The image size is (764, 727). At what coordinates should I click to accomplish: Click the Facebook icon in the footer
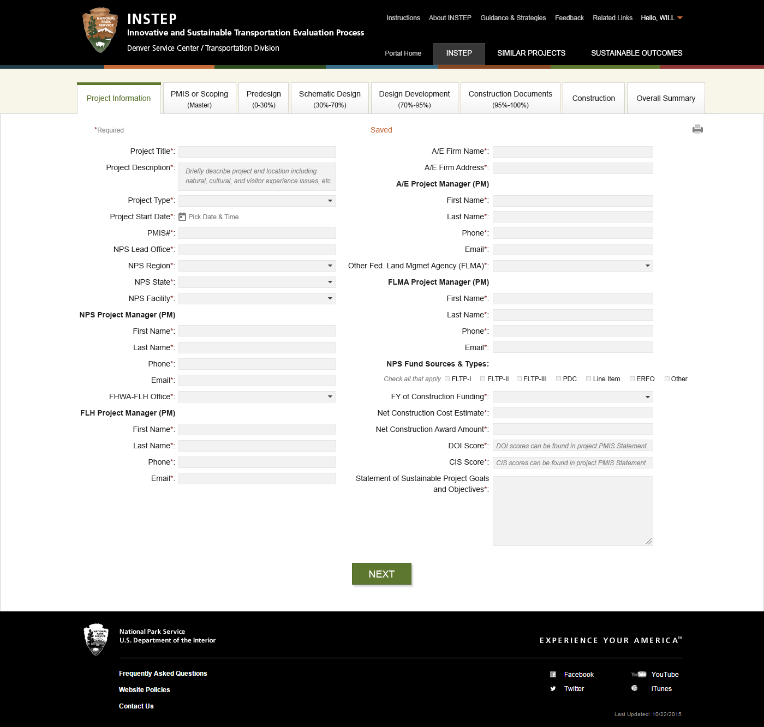click(553, 674)
